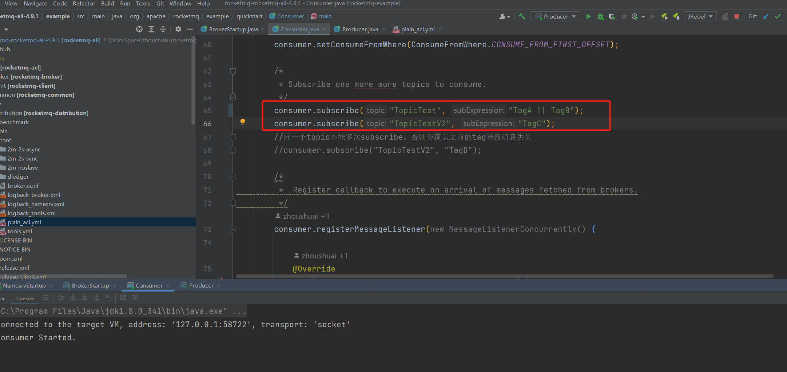Click the apache breadcrumb
The width and height of the screenshot is (787, 372).
pos(156,16)
